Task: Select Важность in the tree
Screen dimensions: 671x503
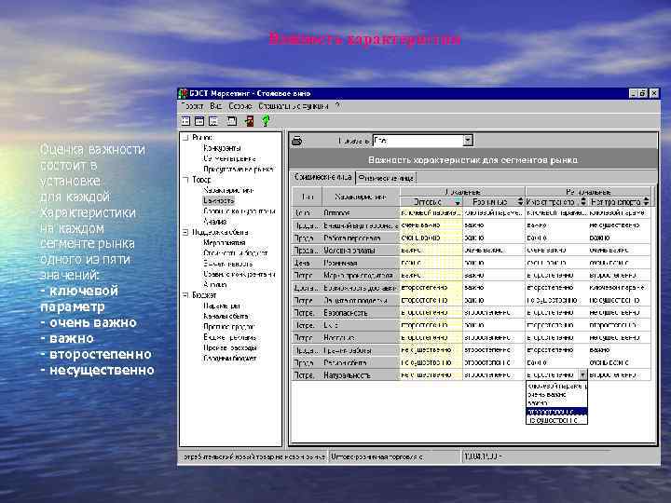Action: tap(219, 200)
